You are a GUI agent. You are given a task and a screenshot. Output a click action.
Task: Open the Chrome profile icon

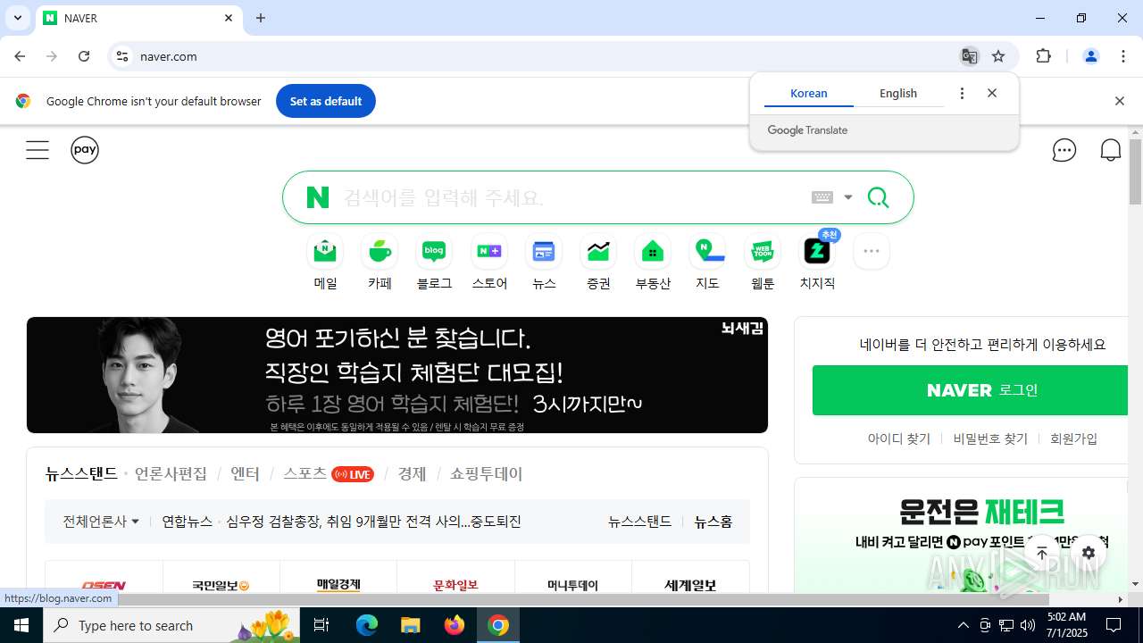(x=1090, y=56)
